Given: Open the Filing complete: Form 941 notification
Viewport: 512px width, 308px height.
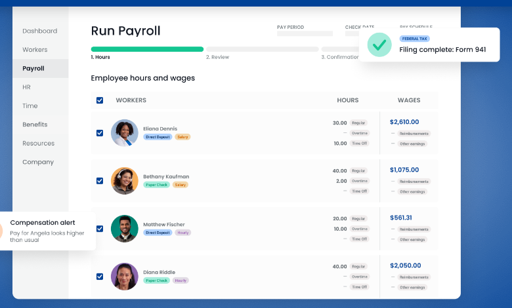Looking at the screenshot, I should click(x=429, y=45).
